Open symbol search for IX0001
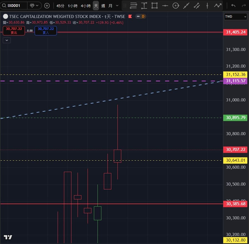The height and width of the screenshot is (244, 249). click(14, 6)
